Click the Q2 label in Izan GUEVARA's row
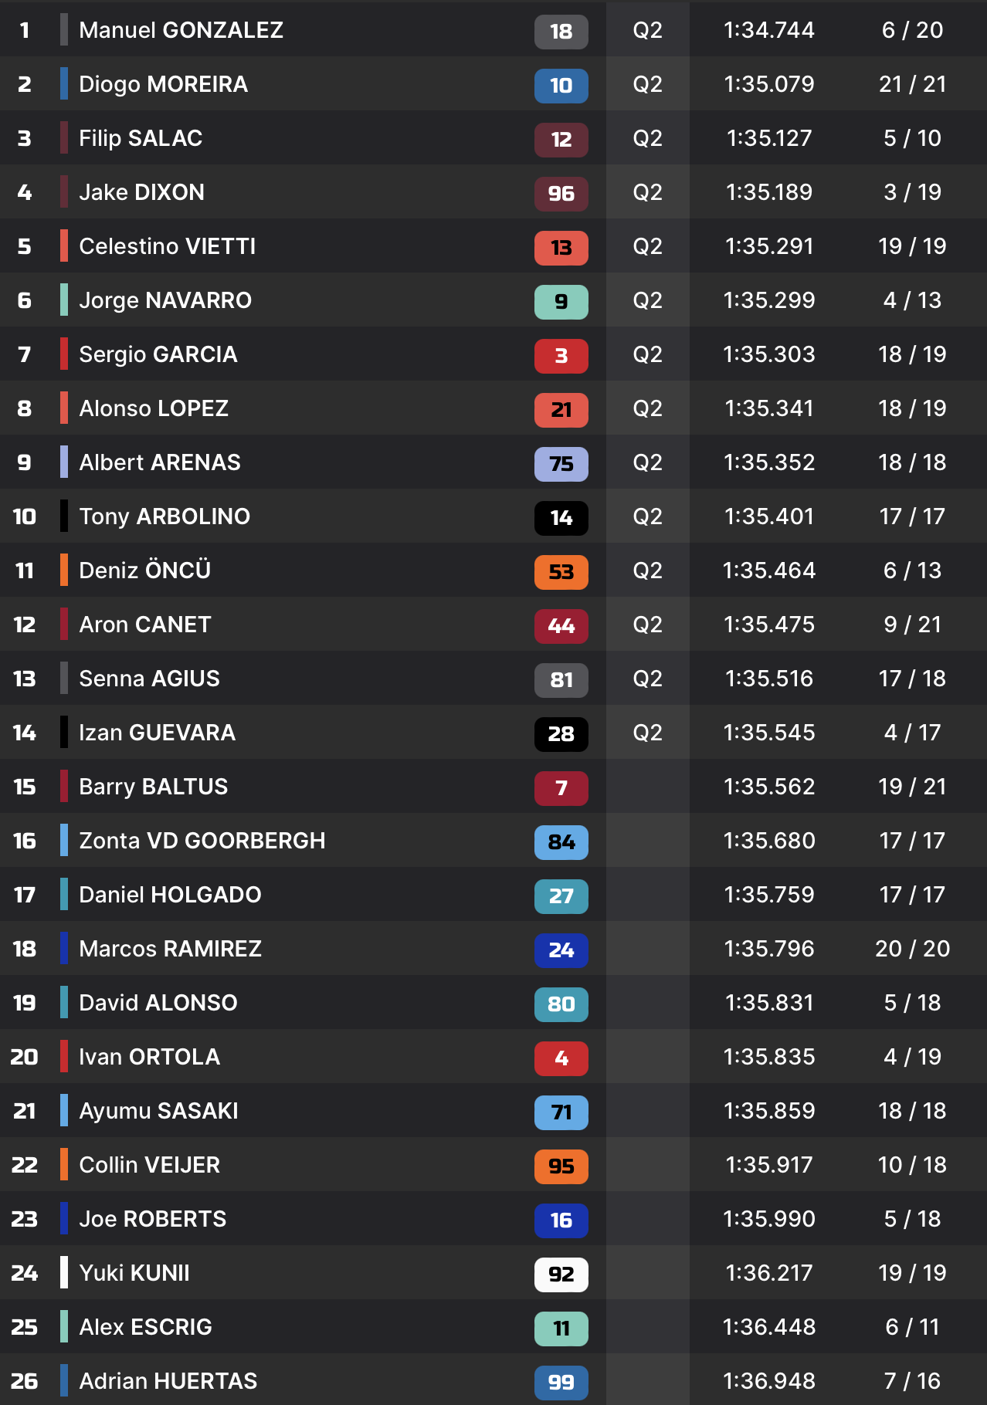987x1405 pixels. click(x=647, y=733)
